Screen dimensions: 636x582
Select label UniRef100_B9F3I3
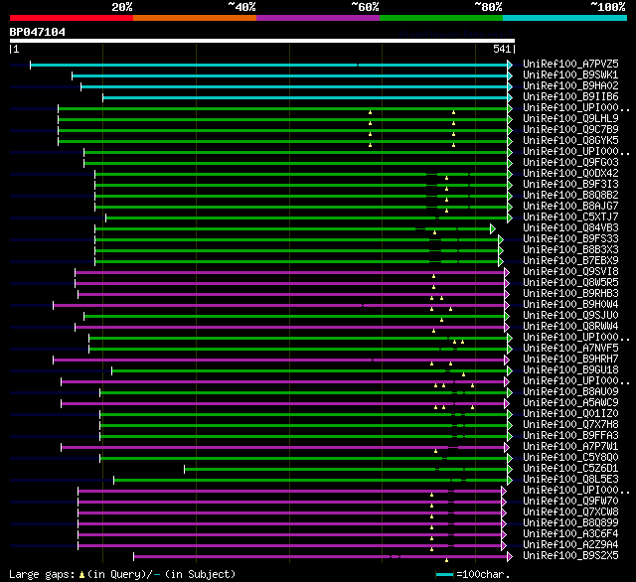pos(570,185)
